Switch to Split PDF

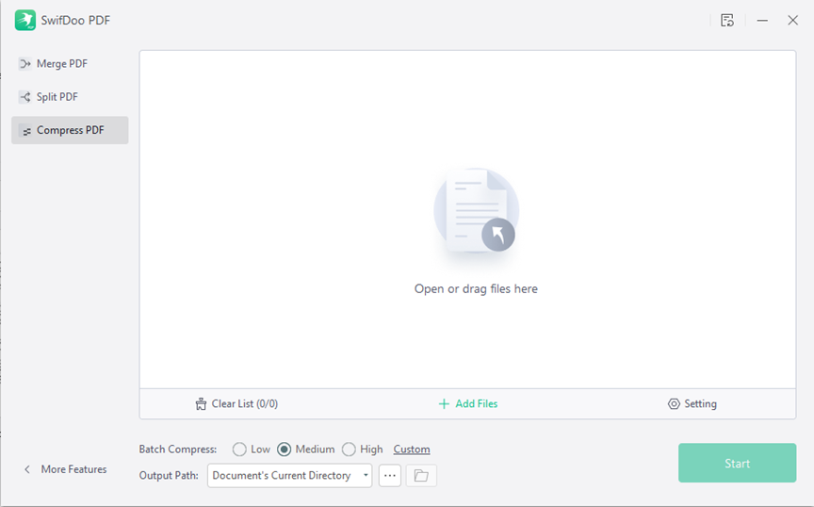point(70,97)
